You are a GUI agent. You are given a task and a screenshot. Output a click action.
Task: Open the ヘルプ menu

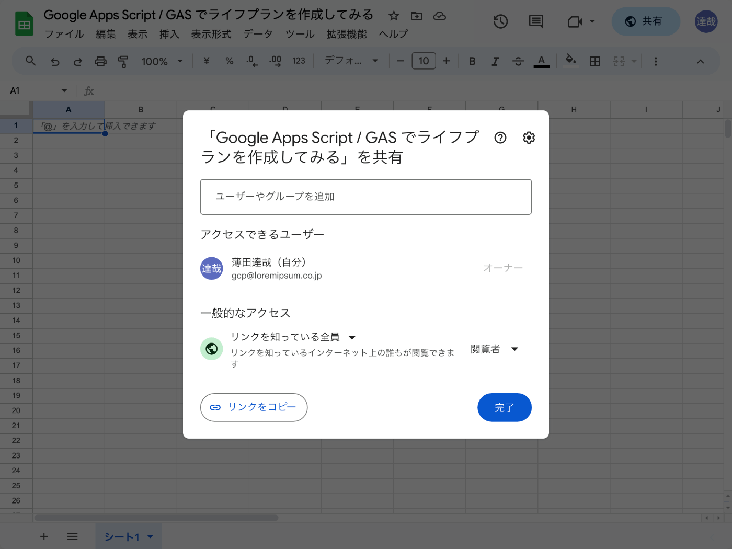point(393,35)
